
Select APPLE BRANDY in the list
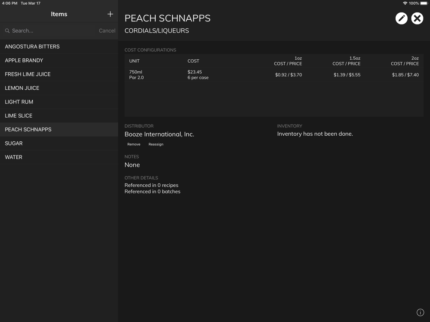[x=59, y=60]
